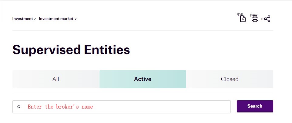Click the chevron after Investment market breadcrumb
Viewport: 292px width, 123px height.
point(76,19)
